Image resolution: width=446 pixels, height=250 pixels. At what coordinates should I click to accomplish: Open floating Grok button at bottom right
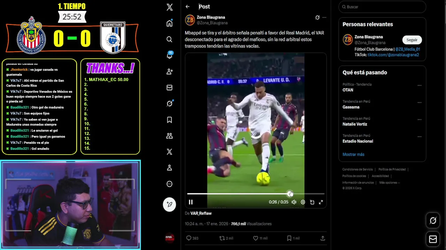tap(433, 220)
